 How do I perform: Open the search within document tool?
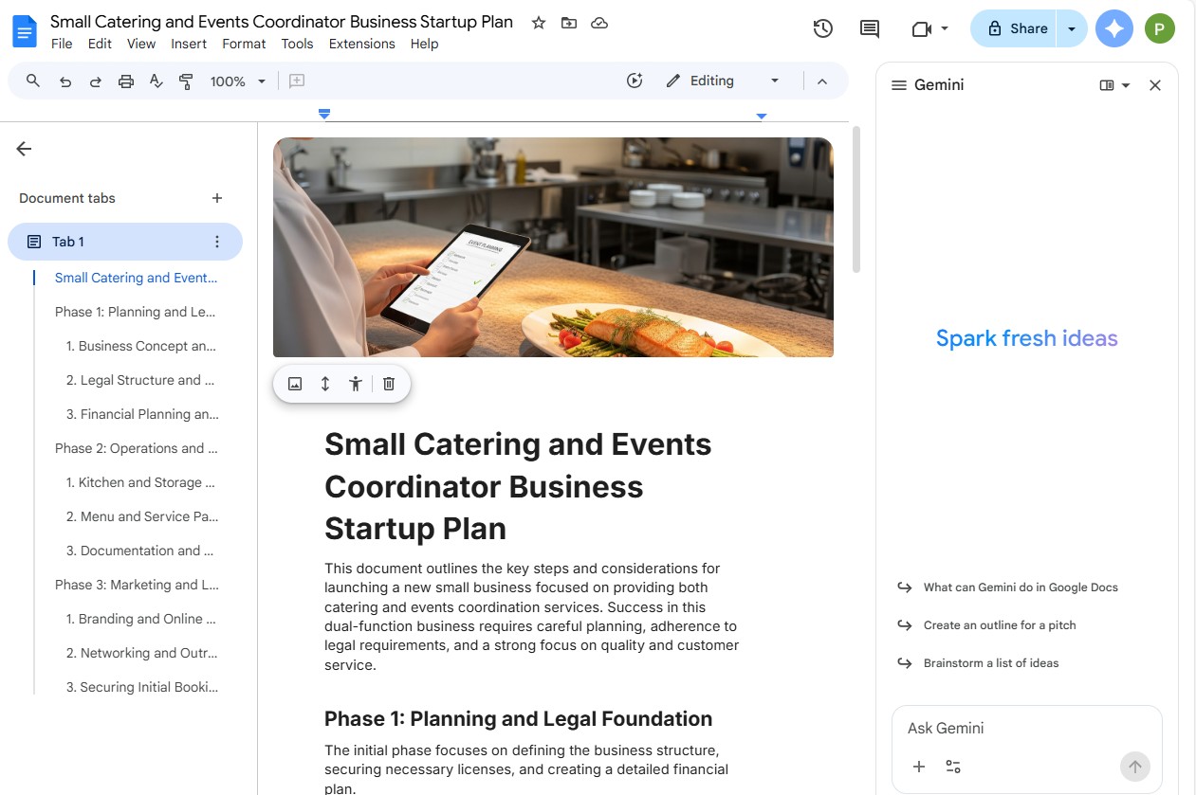click(31, 81)
